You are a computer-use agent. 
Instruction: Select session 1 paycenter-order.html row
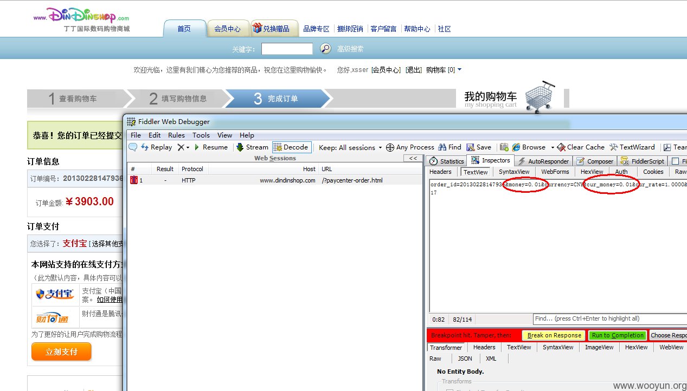tap(275, 180)
